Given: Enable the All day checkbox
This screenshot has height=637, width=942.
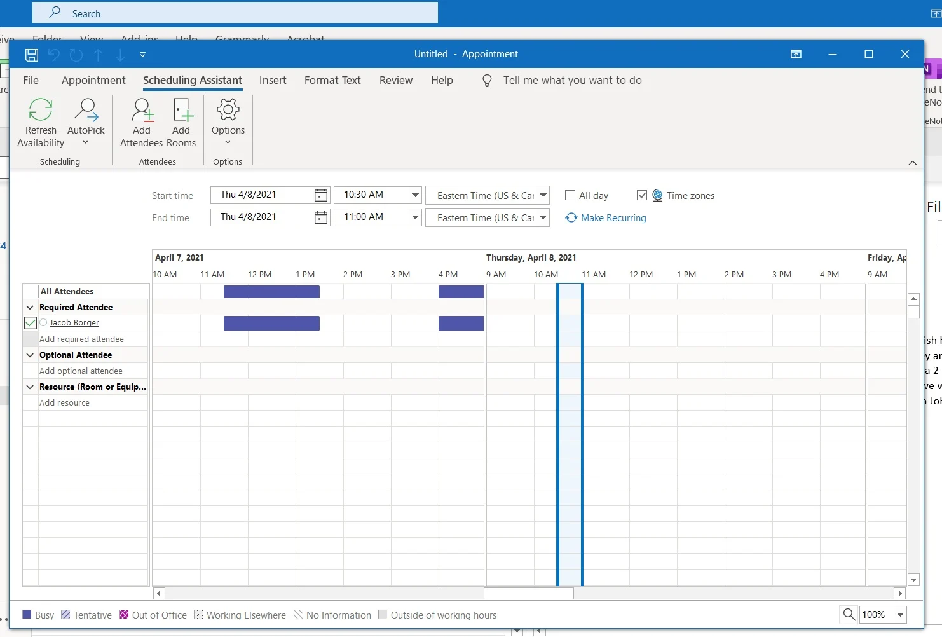Looking at the screenshot, I should 570,196.
